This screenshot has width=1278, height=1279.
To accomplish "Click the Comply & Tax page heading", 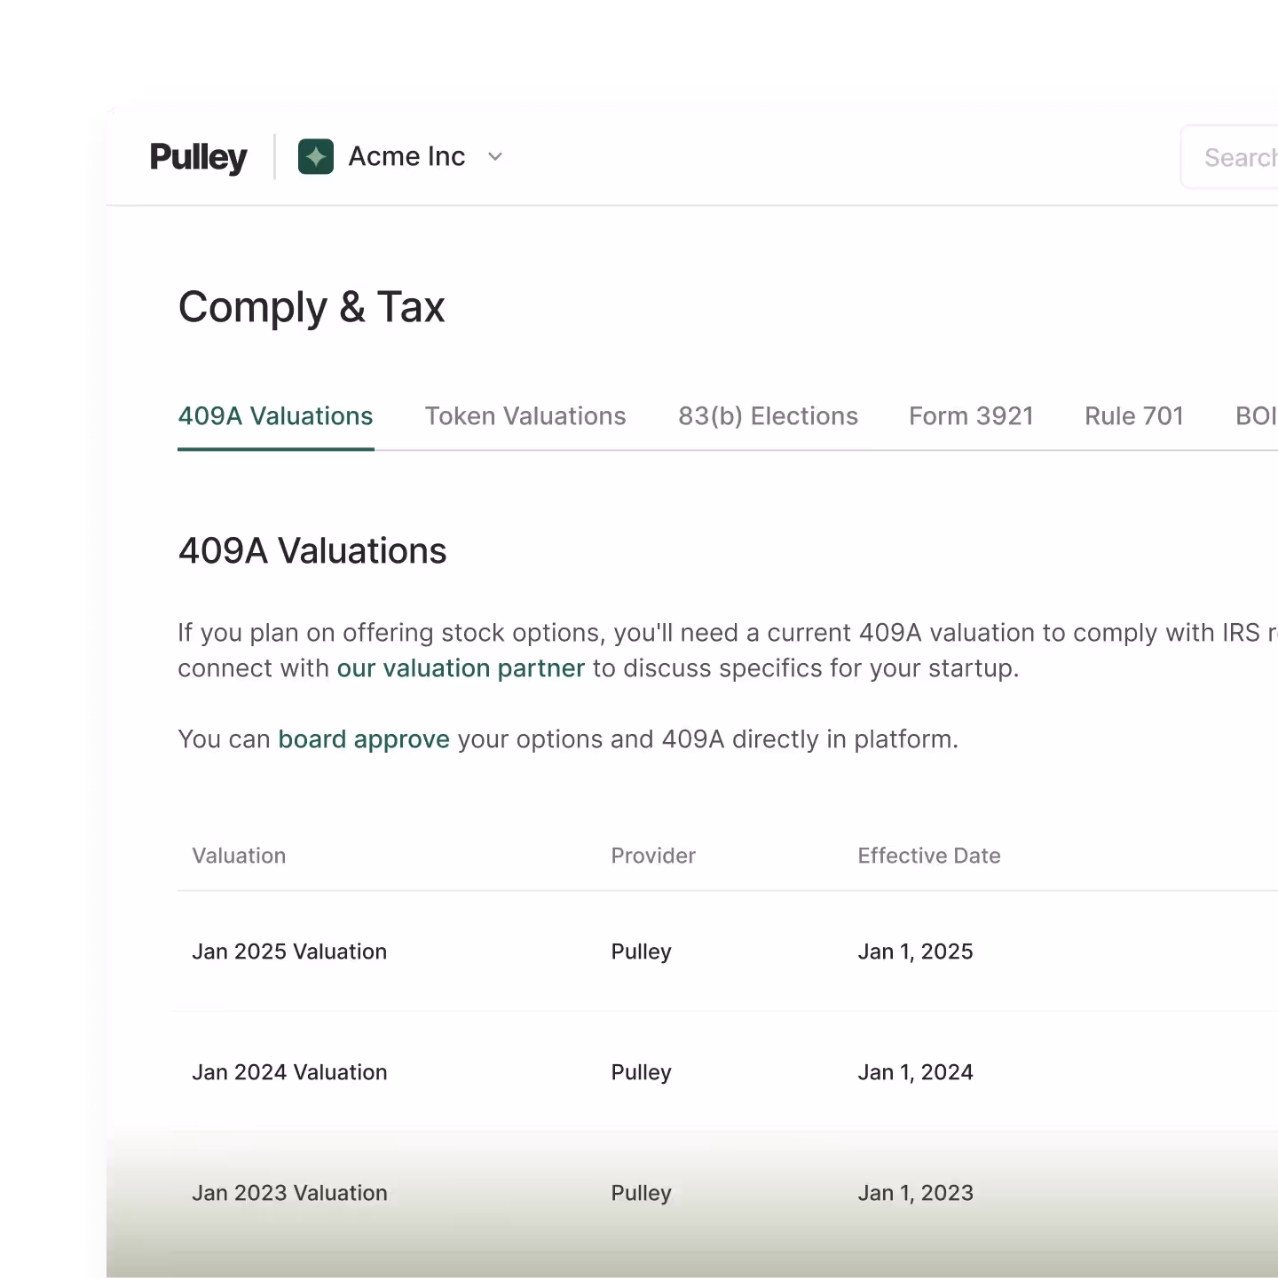I will pyautogui.click(x=312, y=308).
